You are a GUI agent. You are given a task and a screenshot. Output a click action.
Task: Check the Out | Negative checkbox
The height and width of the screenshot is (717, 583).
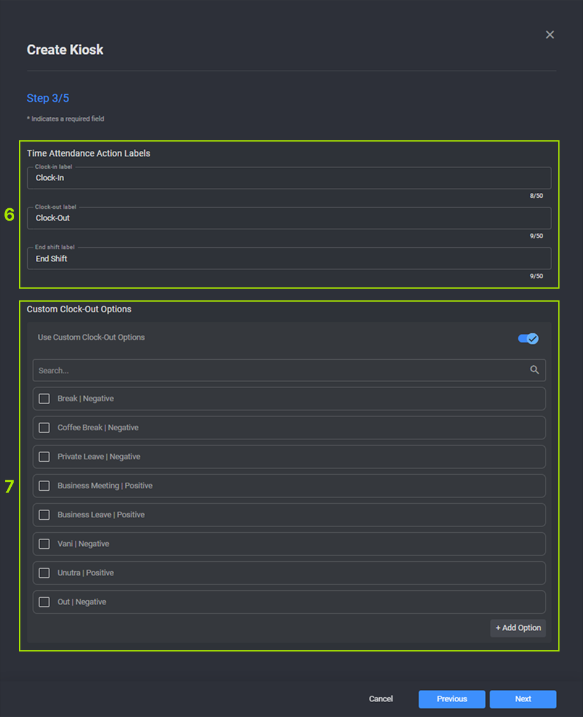click(x=44, y=602)
